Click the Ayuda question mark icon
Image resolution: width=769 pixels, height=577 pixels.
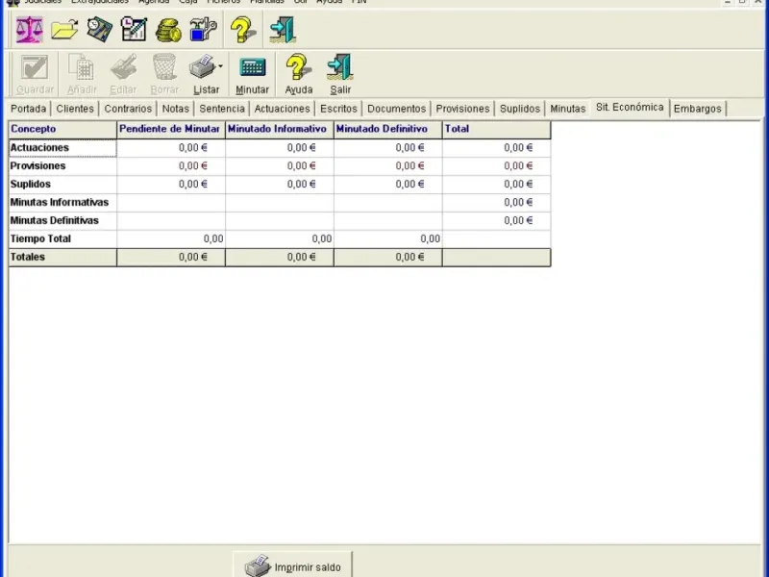pos(298,67)
